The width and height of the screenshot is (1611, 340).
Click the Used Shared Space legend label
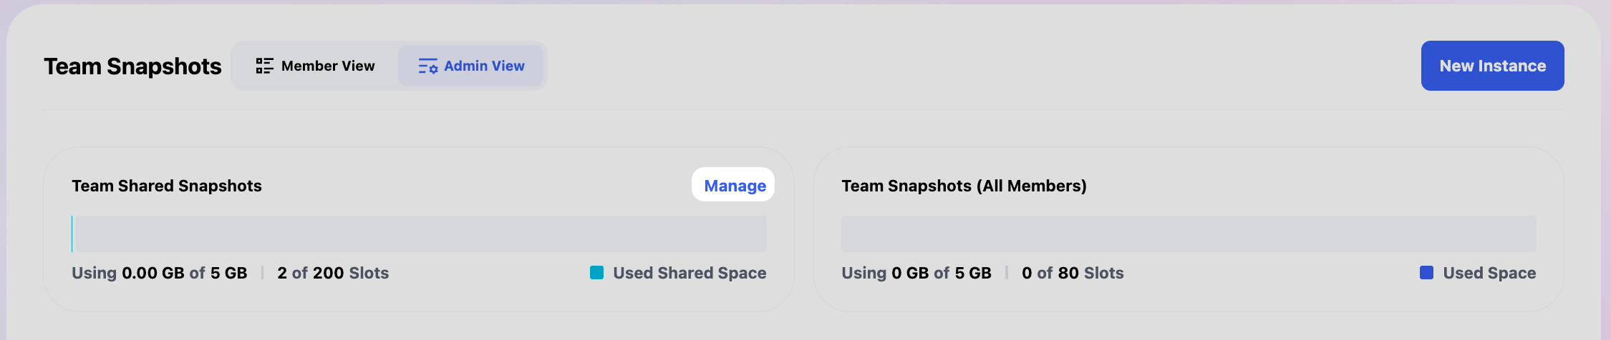coord(690,273)
